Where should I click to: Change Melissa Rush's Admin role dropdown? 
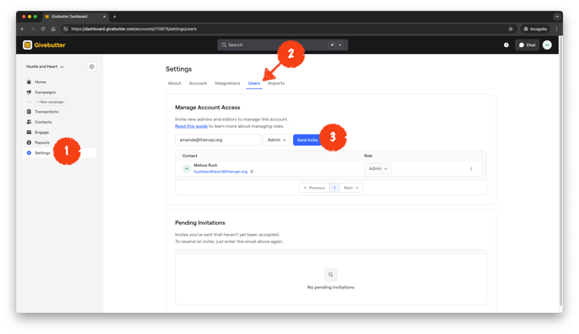point(378,168)
